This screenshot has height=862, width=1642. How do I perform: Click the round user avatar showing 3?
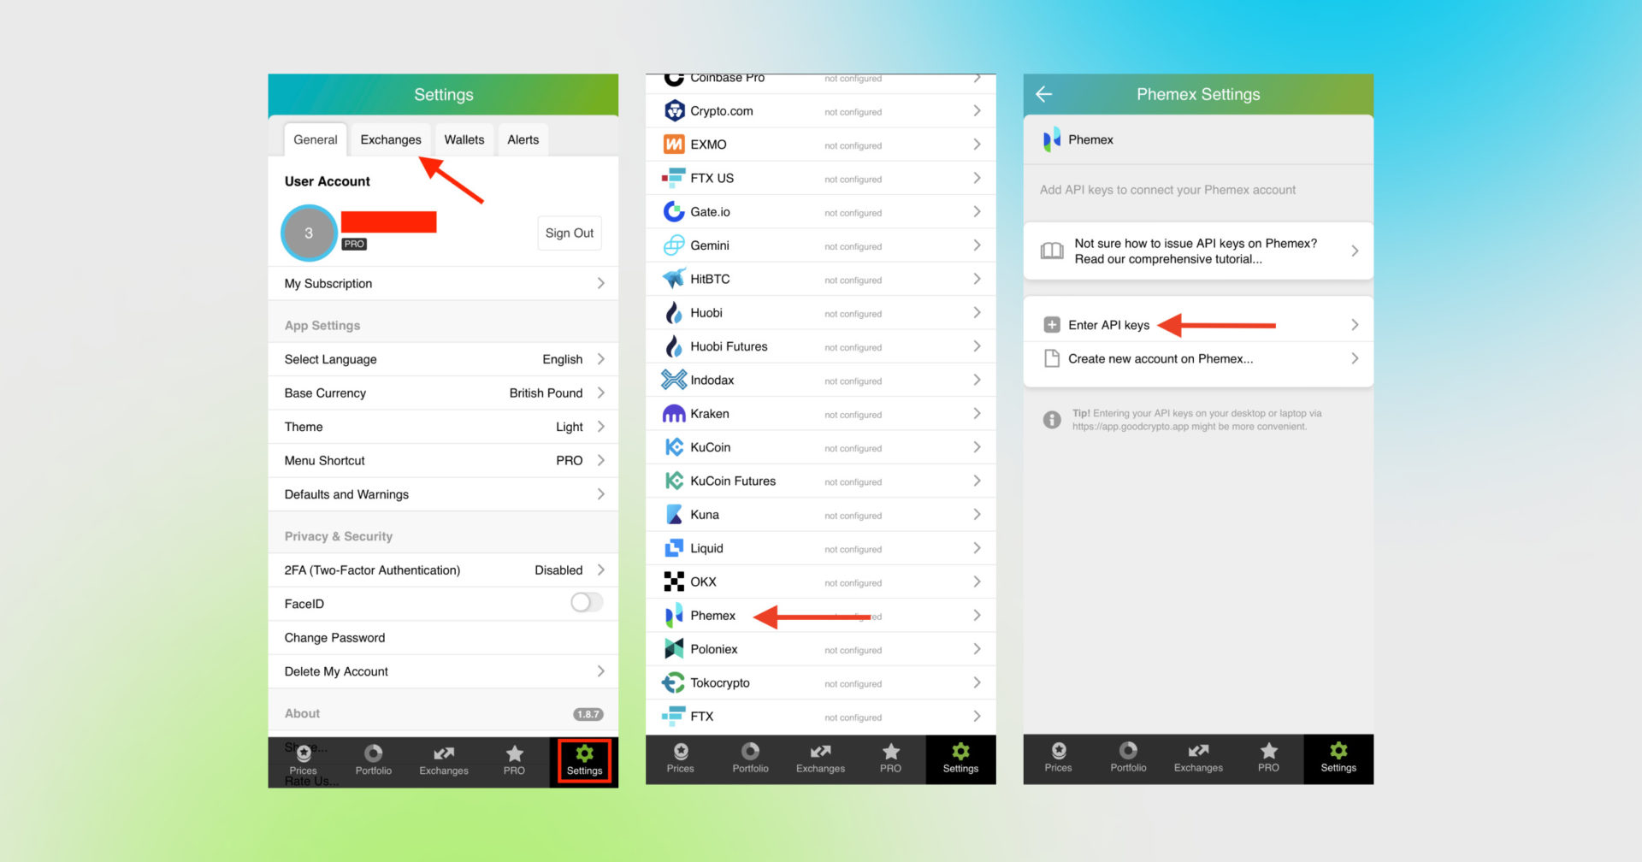pos(309,233)
